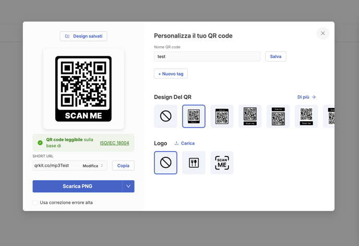Upload a logo with Carica
The height and width of the screenshot is (246, 359).
(185, 143)
